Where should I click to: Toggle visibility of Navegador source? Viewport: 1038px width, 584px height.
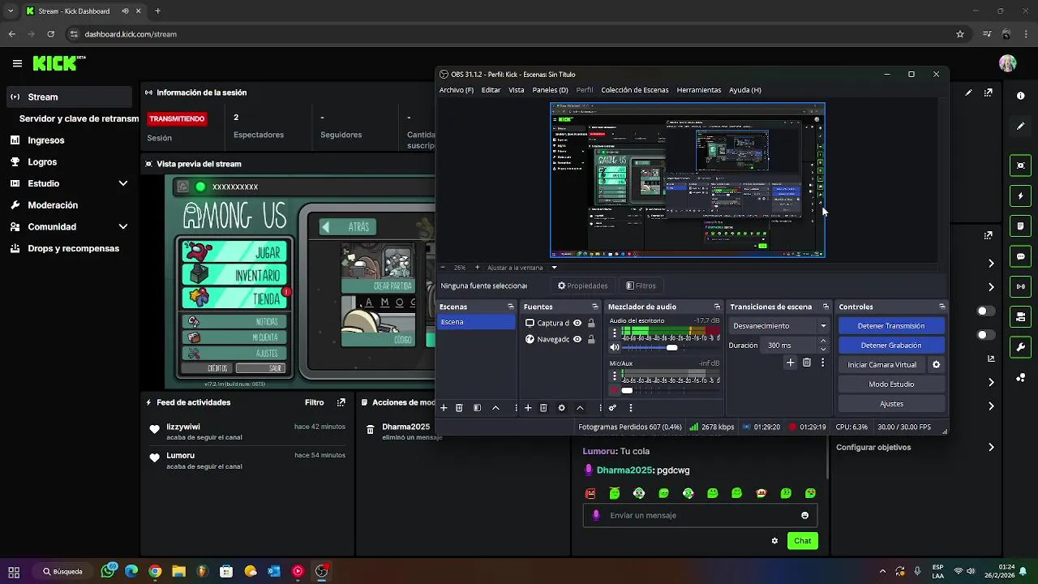pos(577,339)
